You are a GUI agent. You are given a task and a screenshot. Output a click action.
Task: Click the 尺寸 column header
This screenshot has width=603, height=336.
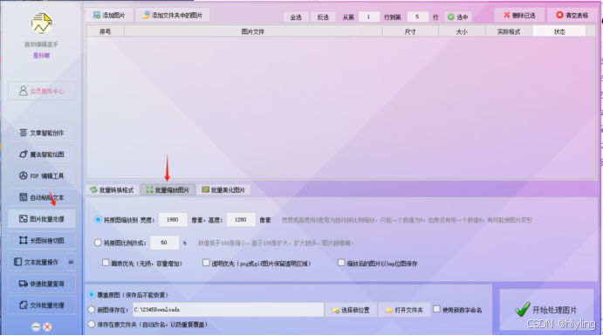tap(410, 31)
